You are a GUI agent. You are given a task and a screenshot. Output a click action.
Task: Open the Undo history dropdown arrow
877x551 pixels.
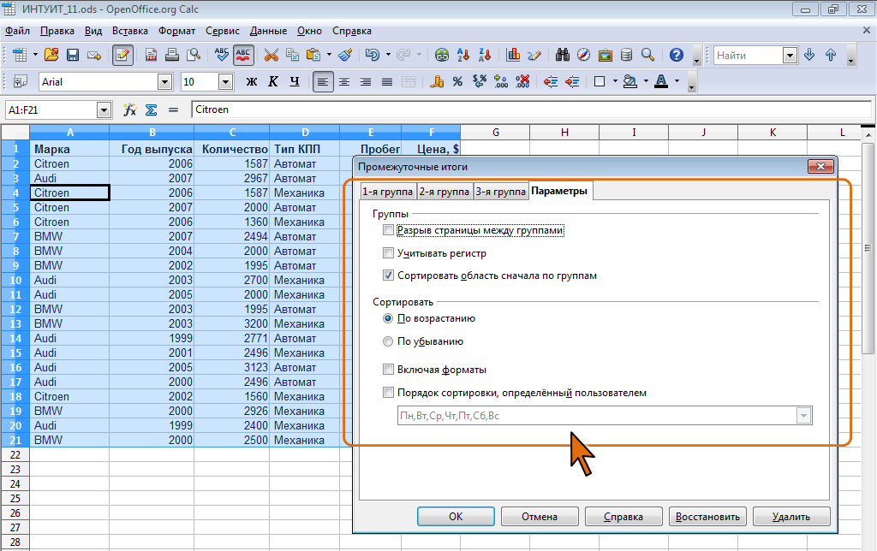(x=388, y=55)
